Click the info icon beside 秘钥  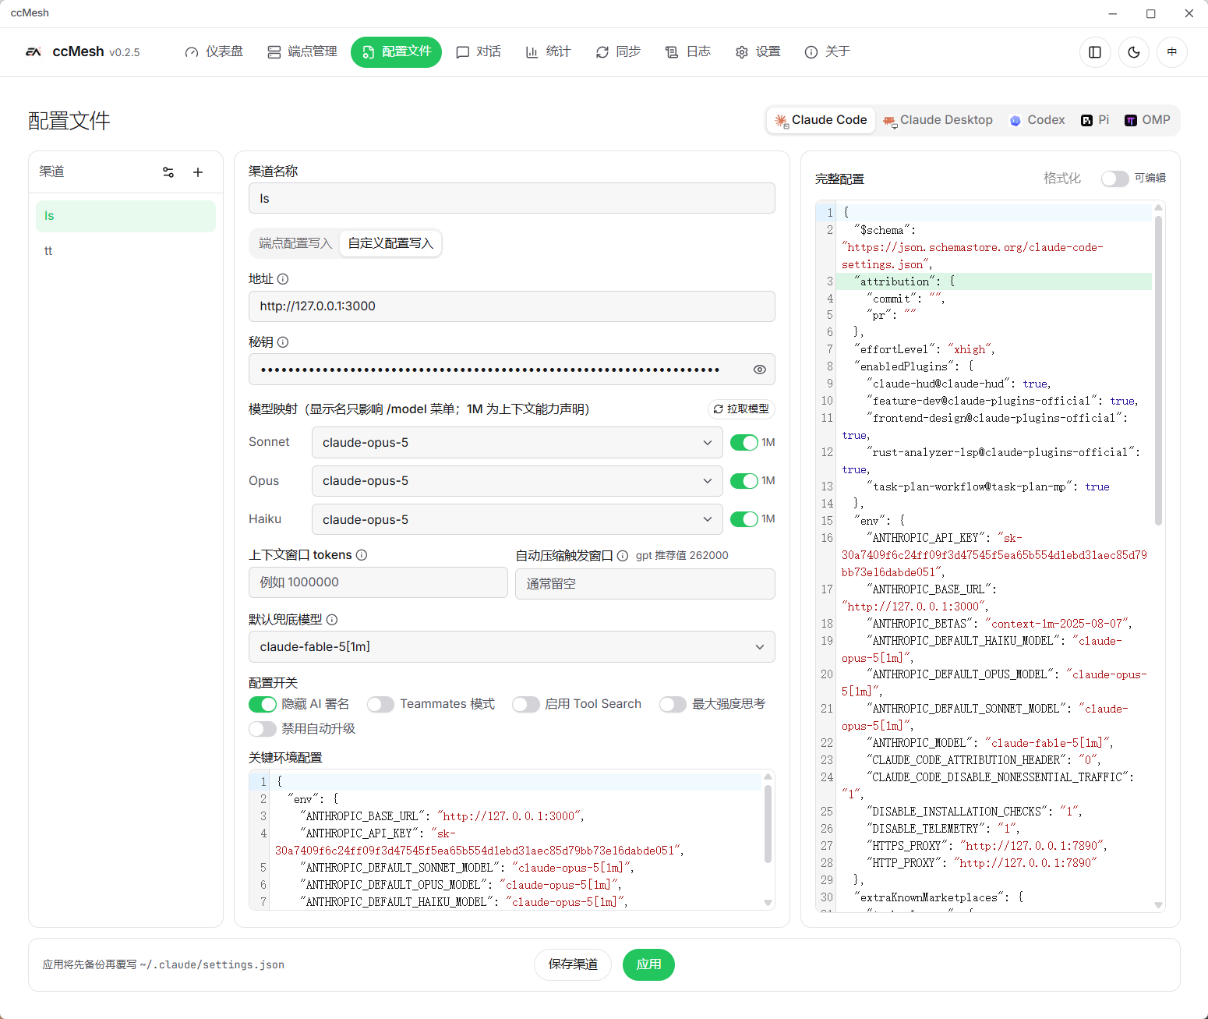pyautogui.click(x=283, y=342)
